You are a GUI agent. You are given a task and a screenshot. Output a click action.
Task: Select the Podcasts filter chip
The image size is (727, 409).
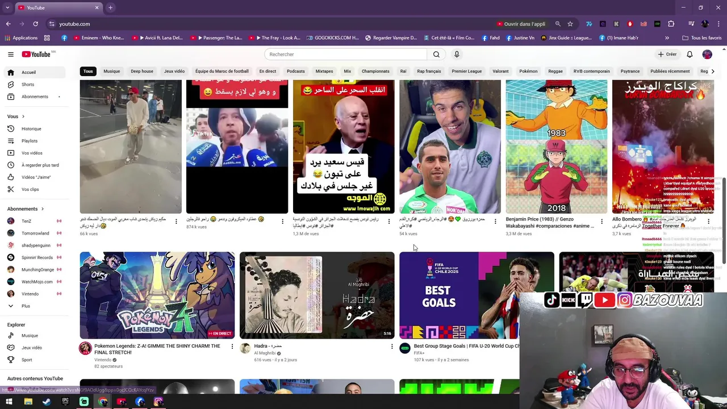(296, 71)
